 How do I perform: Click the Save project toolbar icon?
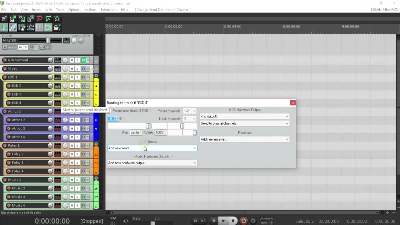tap(22, 19)
